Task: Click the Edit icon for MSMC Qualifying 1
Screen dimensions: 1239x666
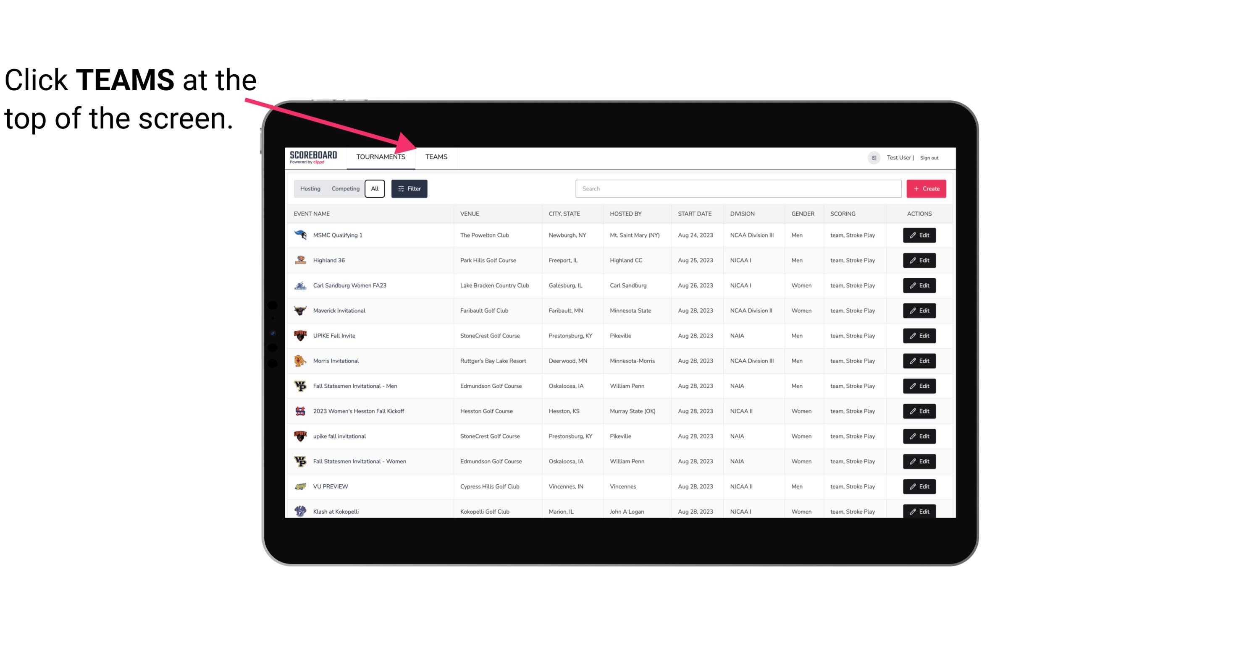Action: (x=920, y=235)
